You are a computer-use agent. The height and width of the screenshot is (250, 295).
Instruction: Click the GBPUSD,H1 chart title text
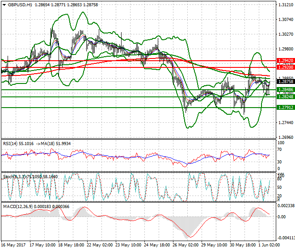[x=20, y=5]
